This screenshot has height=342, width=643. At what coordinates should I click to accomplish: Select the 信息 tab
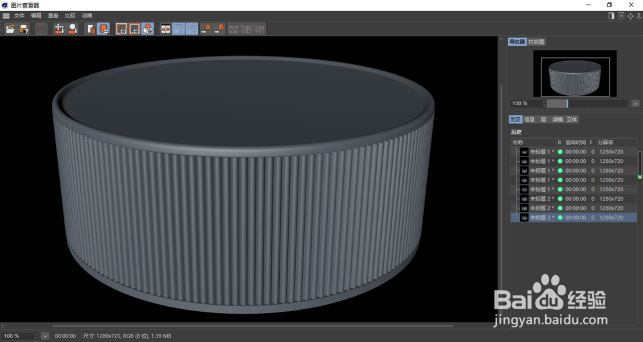529,119
